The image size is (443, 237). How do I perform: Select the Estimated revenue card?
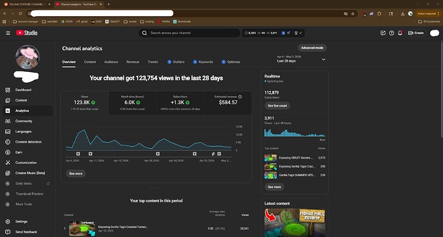click(228, 103)
